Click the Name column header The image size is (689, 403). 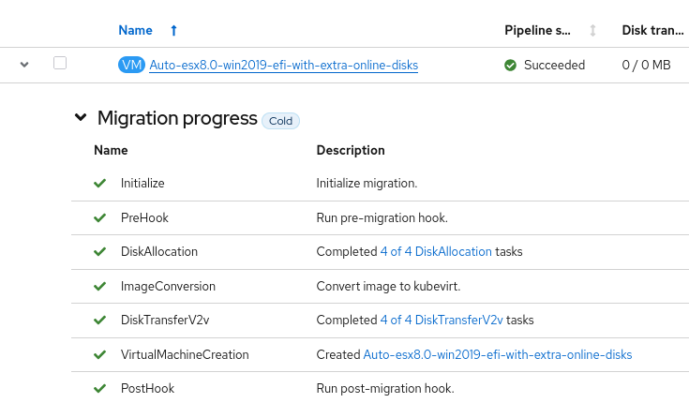[136, 31]
